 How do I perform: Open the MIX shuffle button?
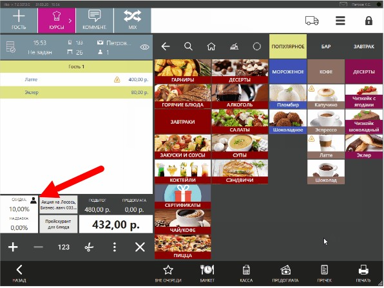click(x=132, y=21)
